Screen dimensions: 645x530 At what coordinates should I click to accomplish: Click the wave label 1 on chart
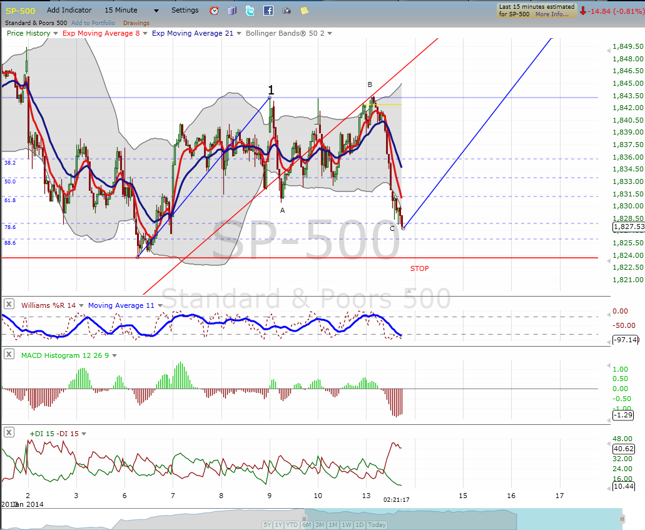tap(271, 89)
